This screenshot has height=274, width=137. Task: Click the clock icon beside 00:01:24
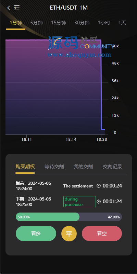[x=99, y=202]
